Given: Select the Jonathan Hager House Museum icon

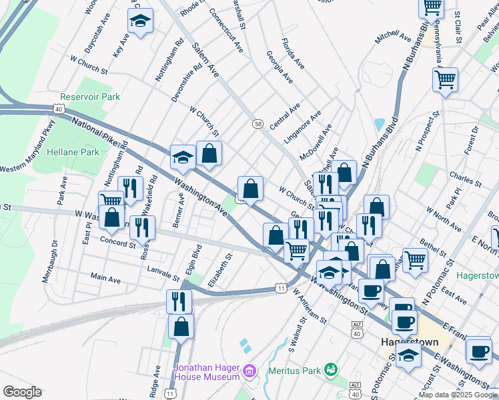Looking at the screenshot, I should pyautogui.click(x=249, y=369).
